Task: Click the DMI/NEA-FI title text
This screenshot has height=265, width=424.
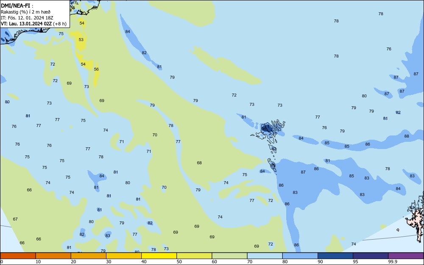Action: click(15, 6)
